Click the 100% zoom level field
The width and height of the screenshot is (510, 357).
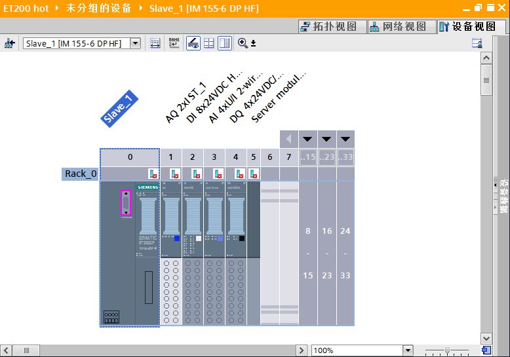[x=357, y=350]
